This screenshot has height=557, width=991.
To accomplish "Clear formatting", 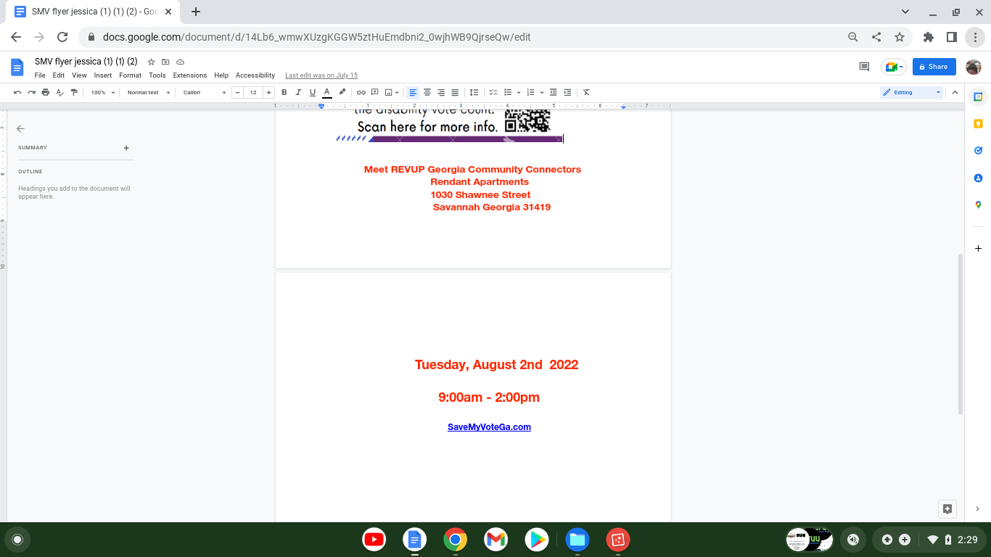I will click(586, 92).
